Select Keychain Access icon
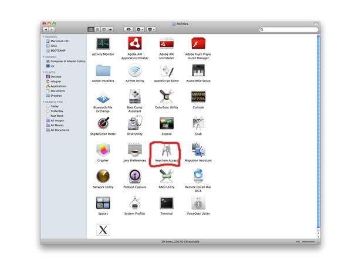Image resolution: width=352 pixels, height=264 pixels. tap(167, 150)
